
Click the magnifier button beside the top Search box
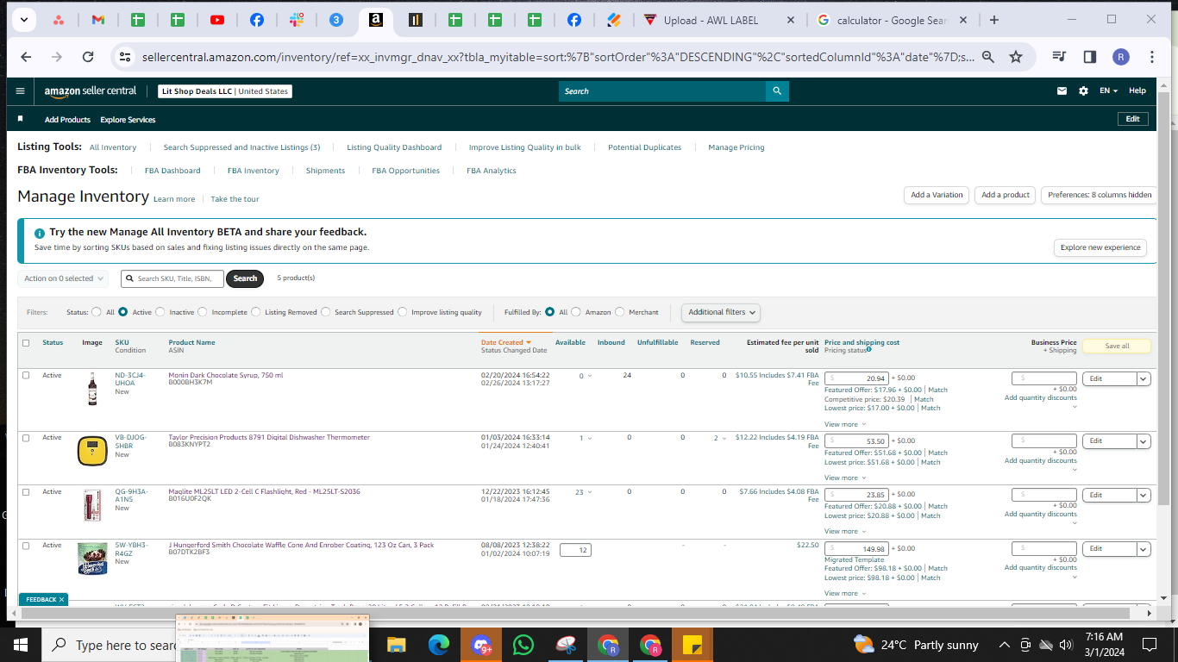pos(777,91)
